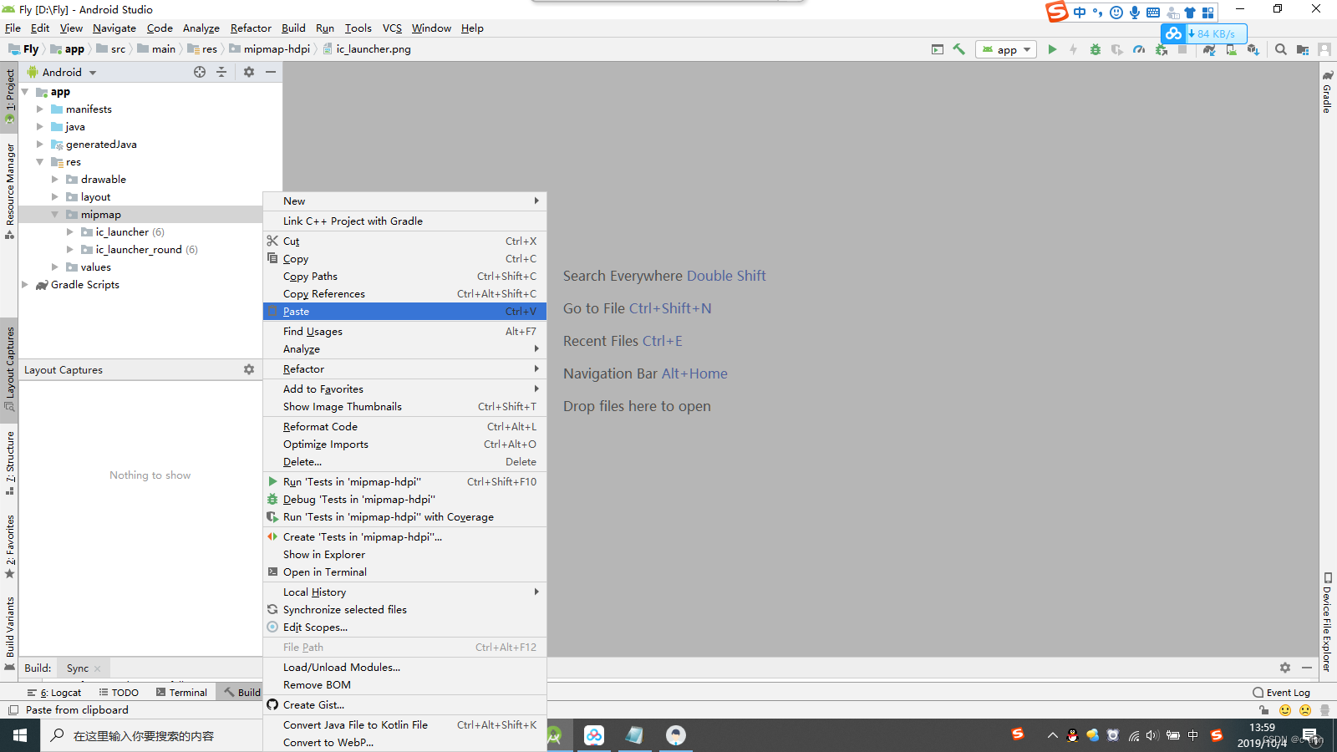Open the Terminal tool window tab
1337x752 pixels.
[x=181, y=692]
